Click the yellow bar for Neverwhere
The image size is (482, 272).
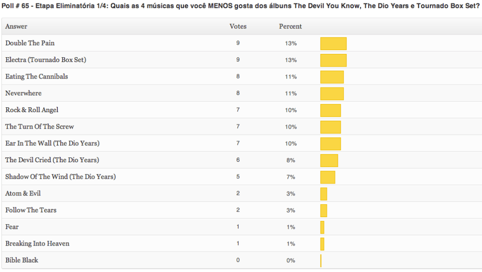click(x=332, y=93)
